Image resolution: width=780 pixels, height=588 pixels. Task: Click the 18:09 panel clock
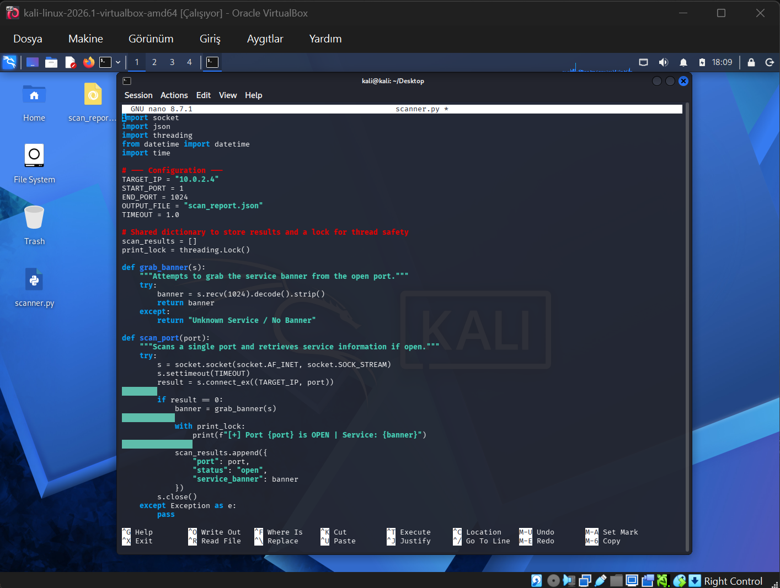click(722, 62)
